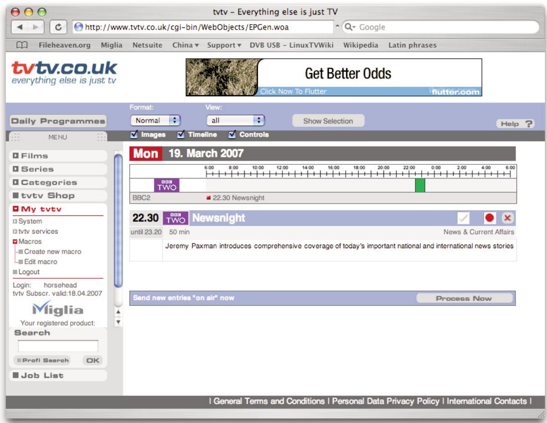Open the Wikipedia bookmark
Screen dimensions: 547x423
(x=361, y=45)
